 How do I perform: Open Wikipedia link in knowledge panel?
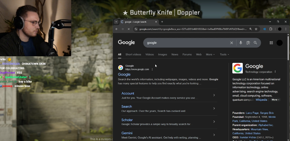click(x=261, y=100)
